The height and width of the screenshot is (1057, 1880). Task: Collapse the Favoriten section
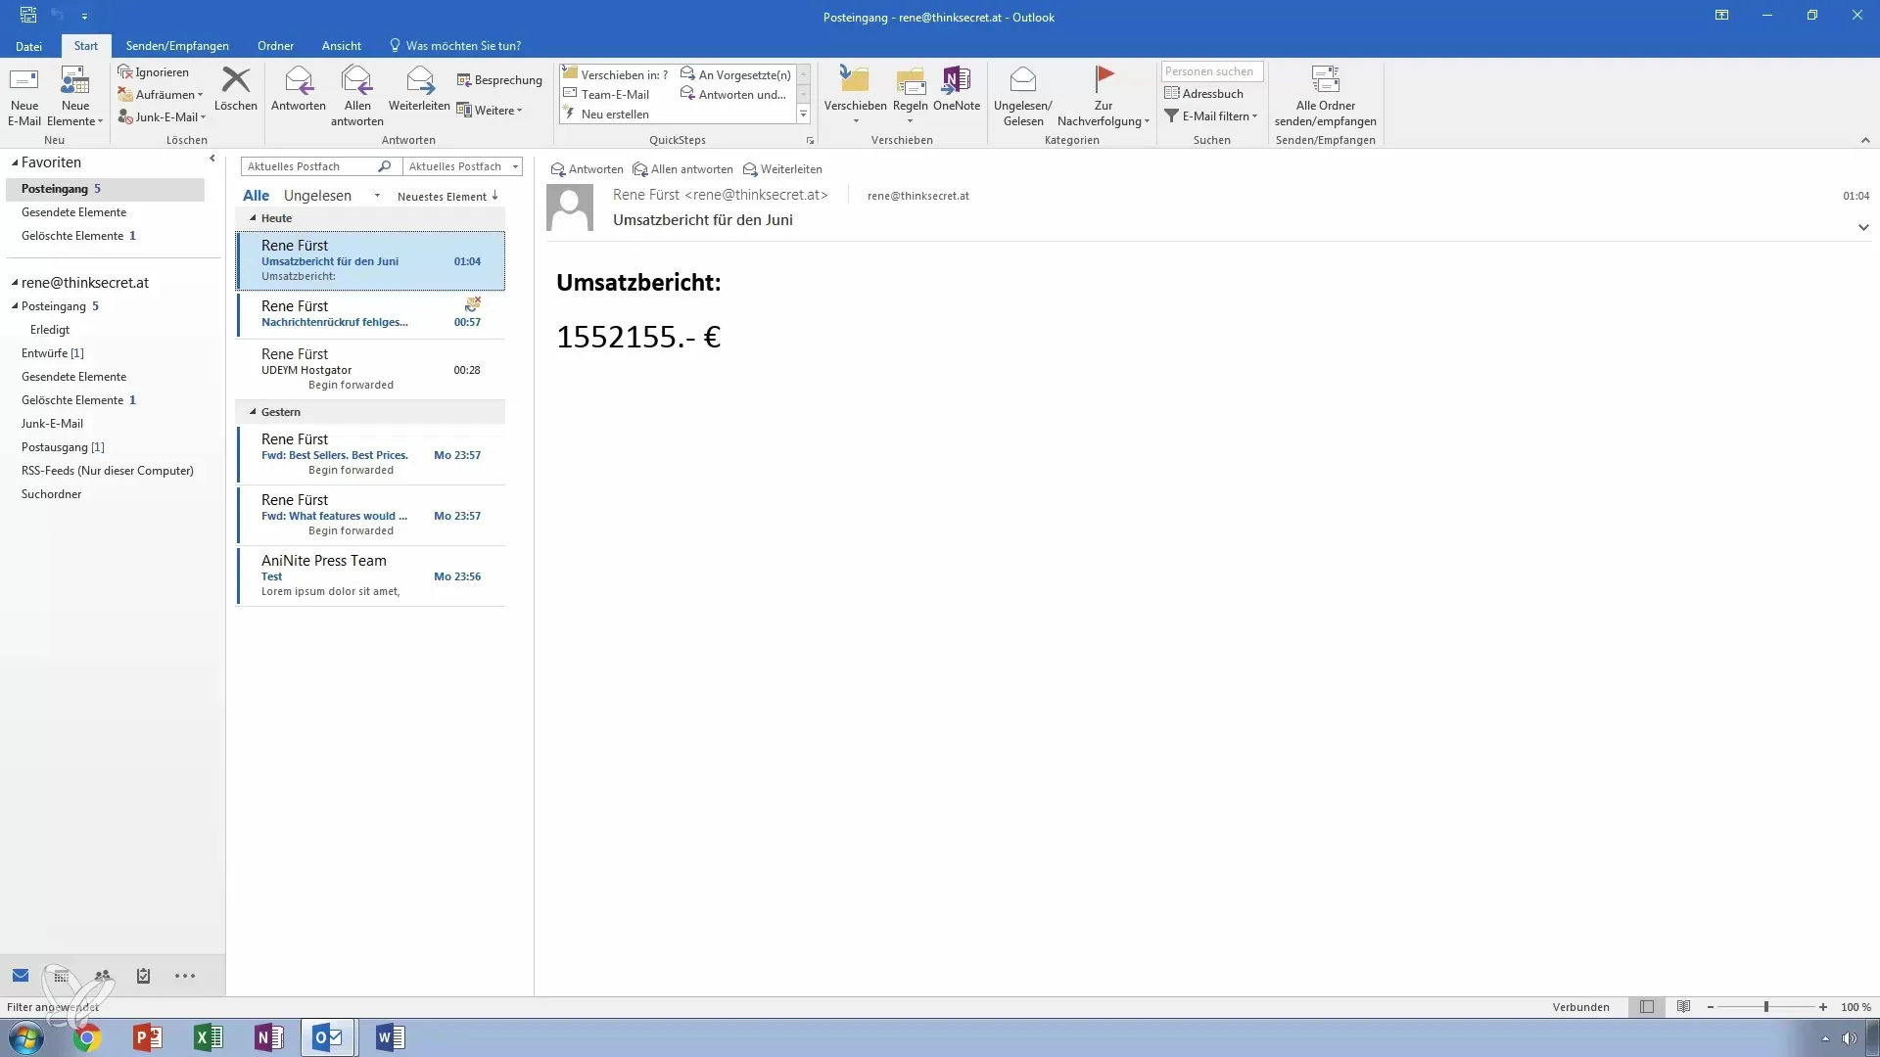[15, 162]
